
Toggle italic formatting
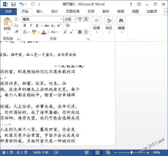31,26
